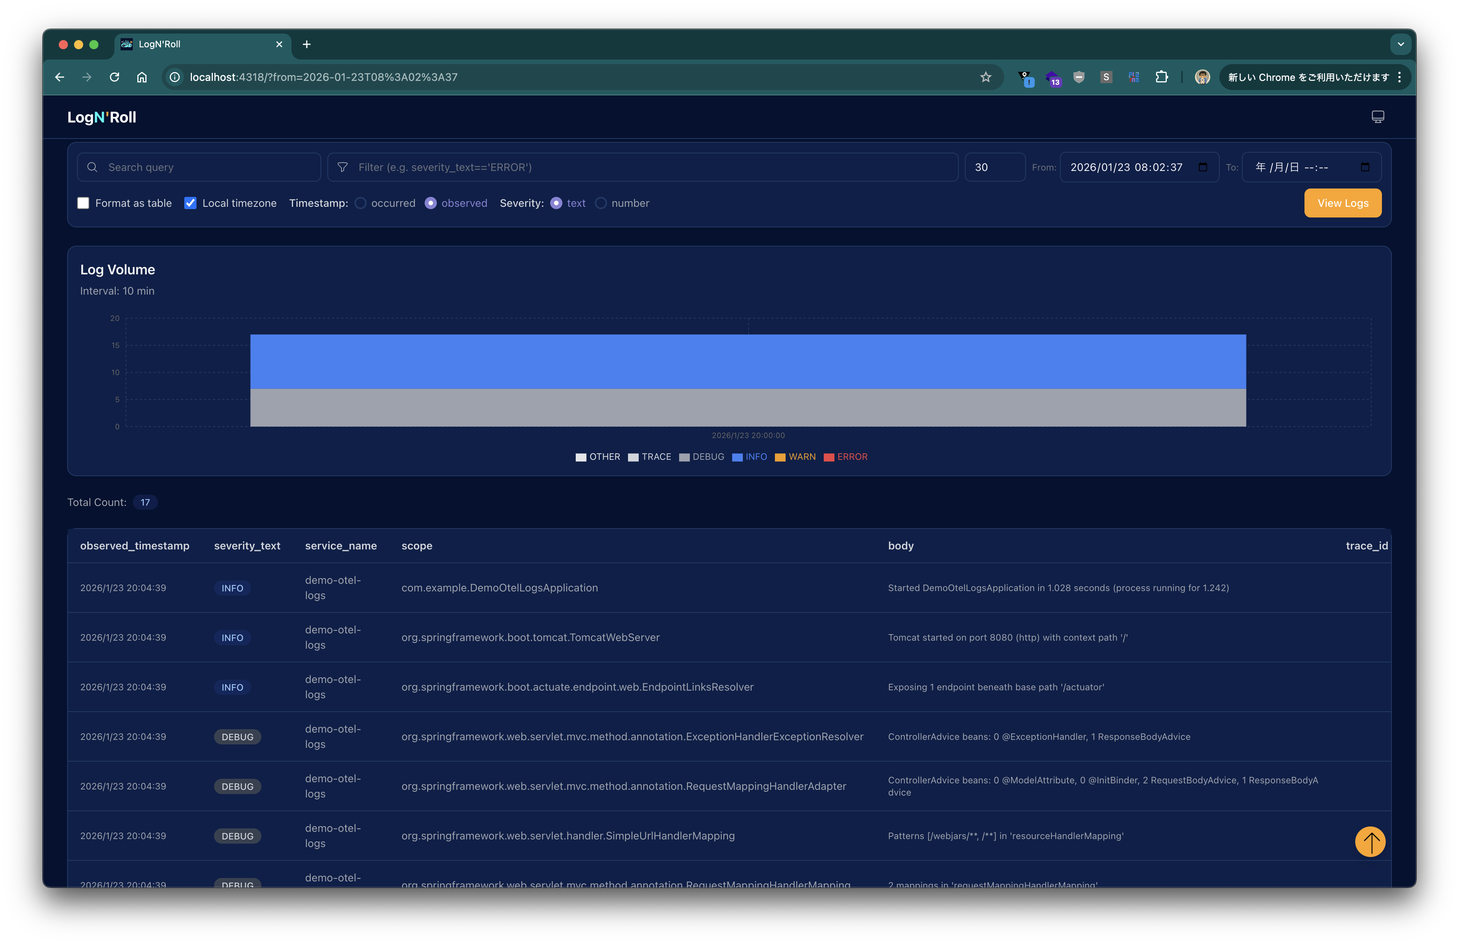Open the Chrome extensions puzzle icon
Image resolution: width=1459 pixels, height=944 pixels.
[x=1161, y=77]
